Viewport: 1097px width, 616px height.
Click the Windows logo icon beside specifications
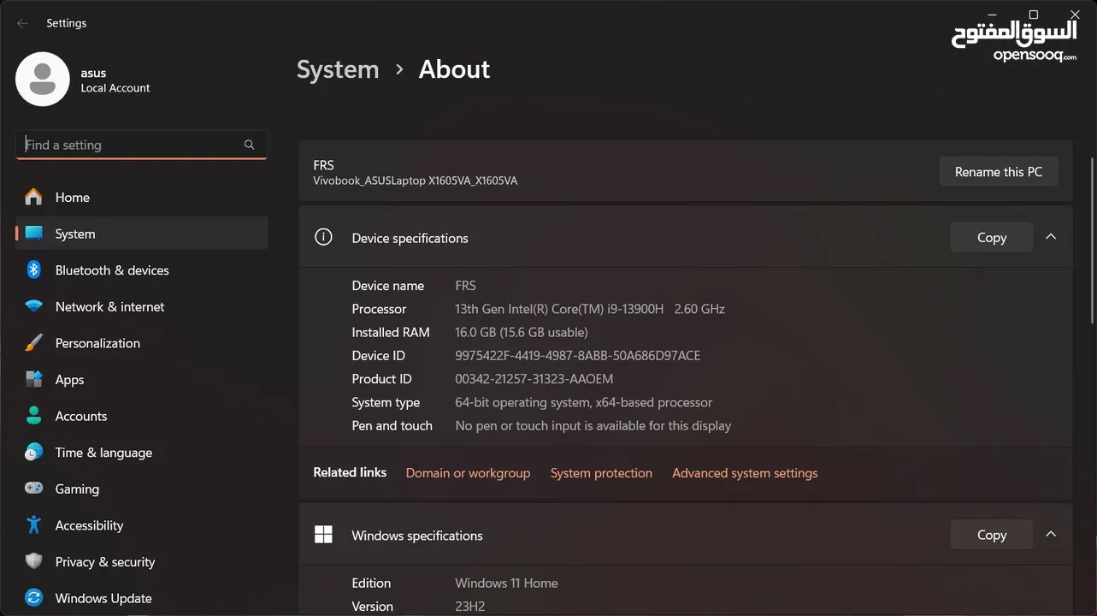323,535
